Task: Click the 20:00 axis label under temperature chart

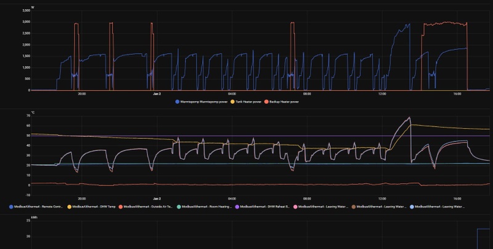Action: pyautogui.click(x=82, y=198)
